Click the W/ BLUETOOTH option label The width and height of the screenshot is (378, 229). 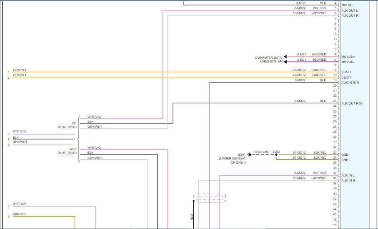click(67, 125)
